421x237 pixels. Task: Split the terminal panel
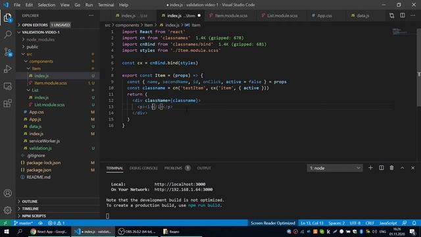(382, 168)
